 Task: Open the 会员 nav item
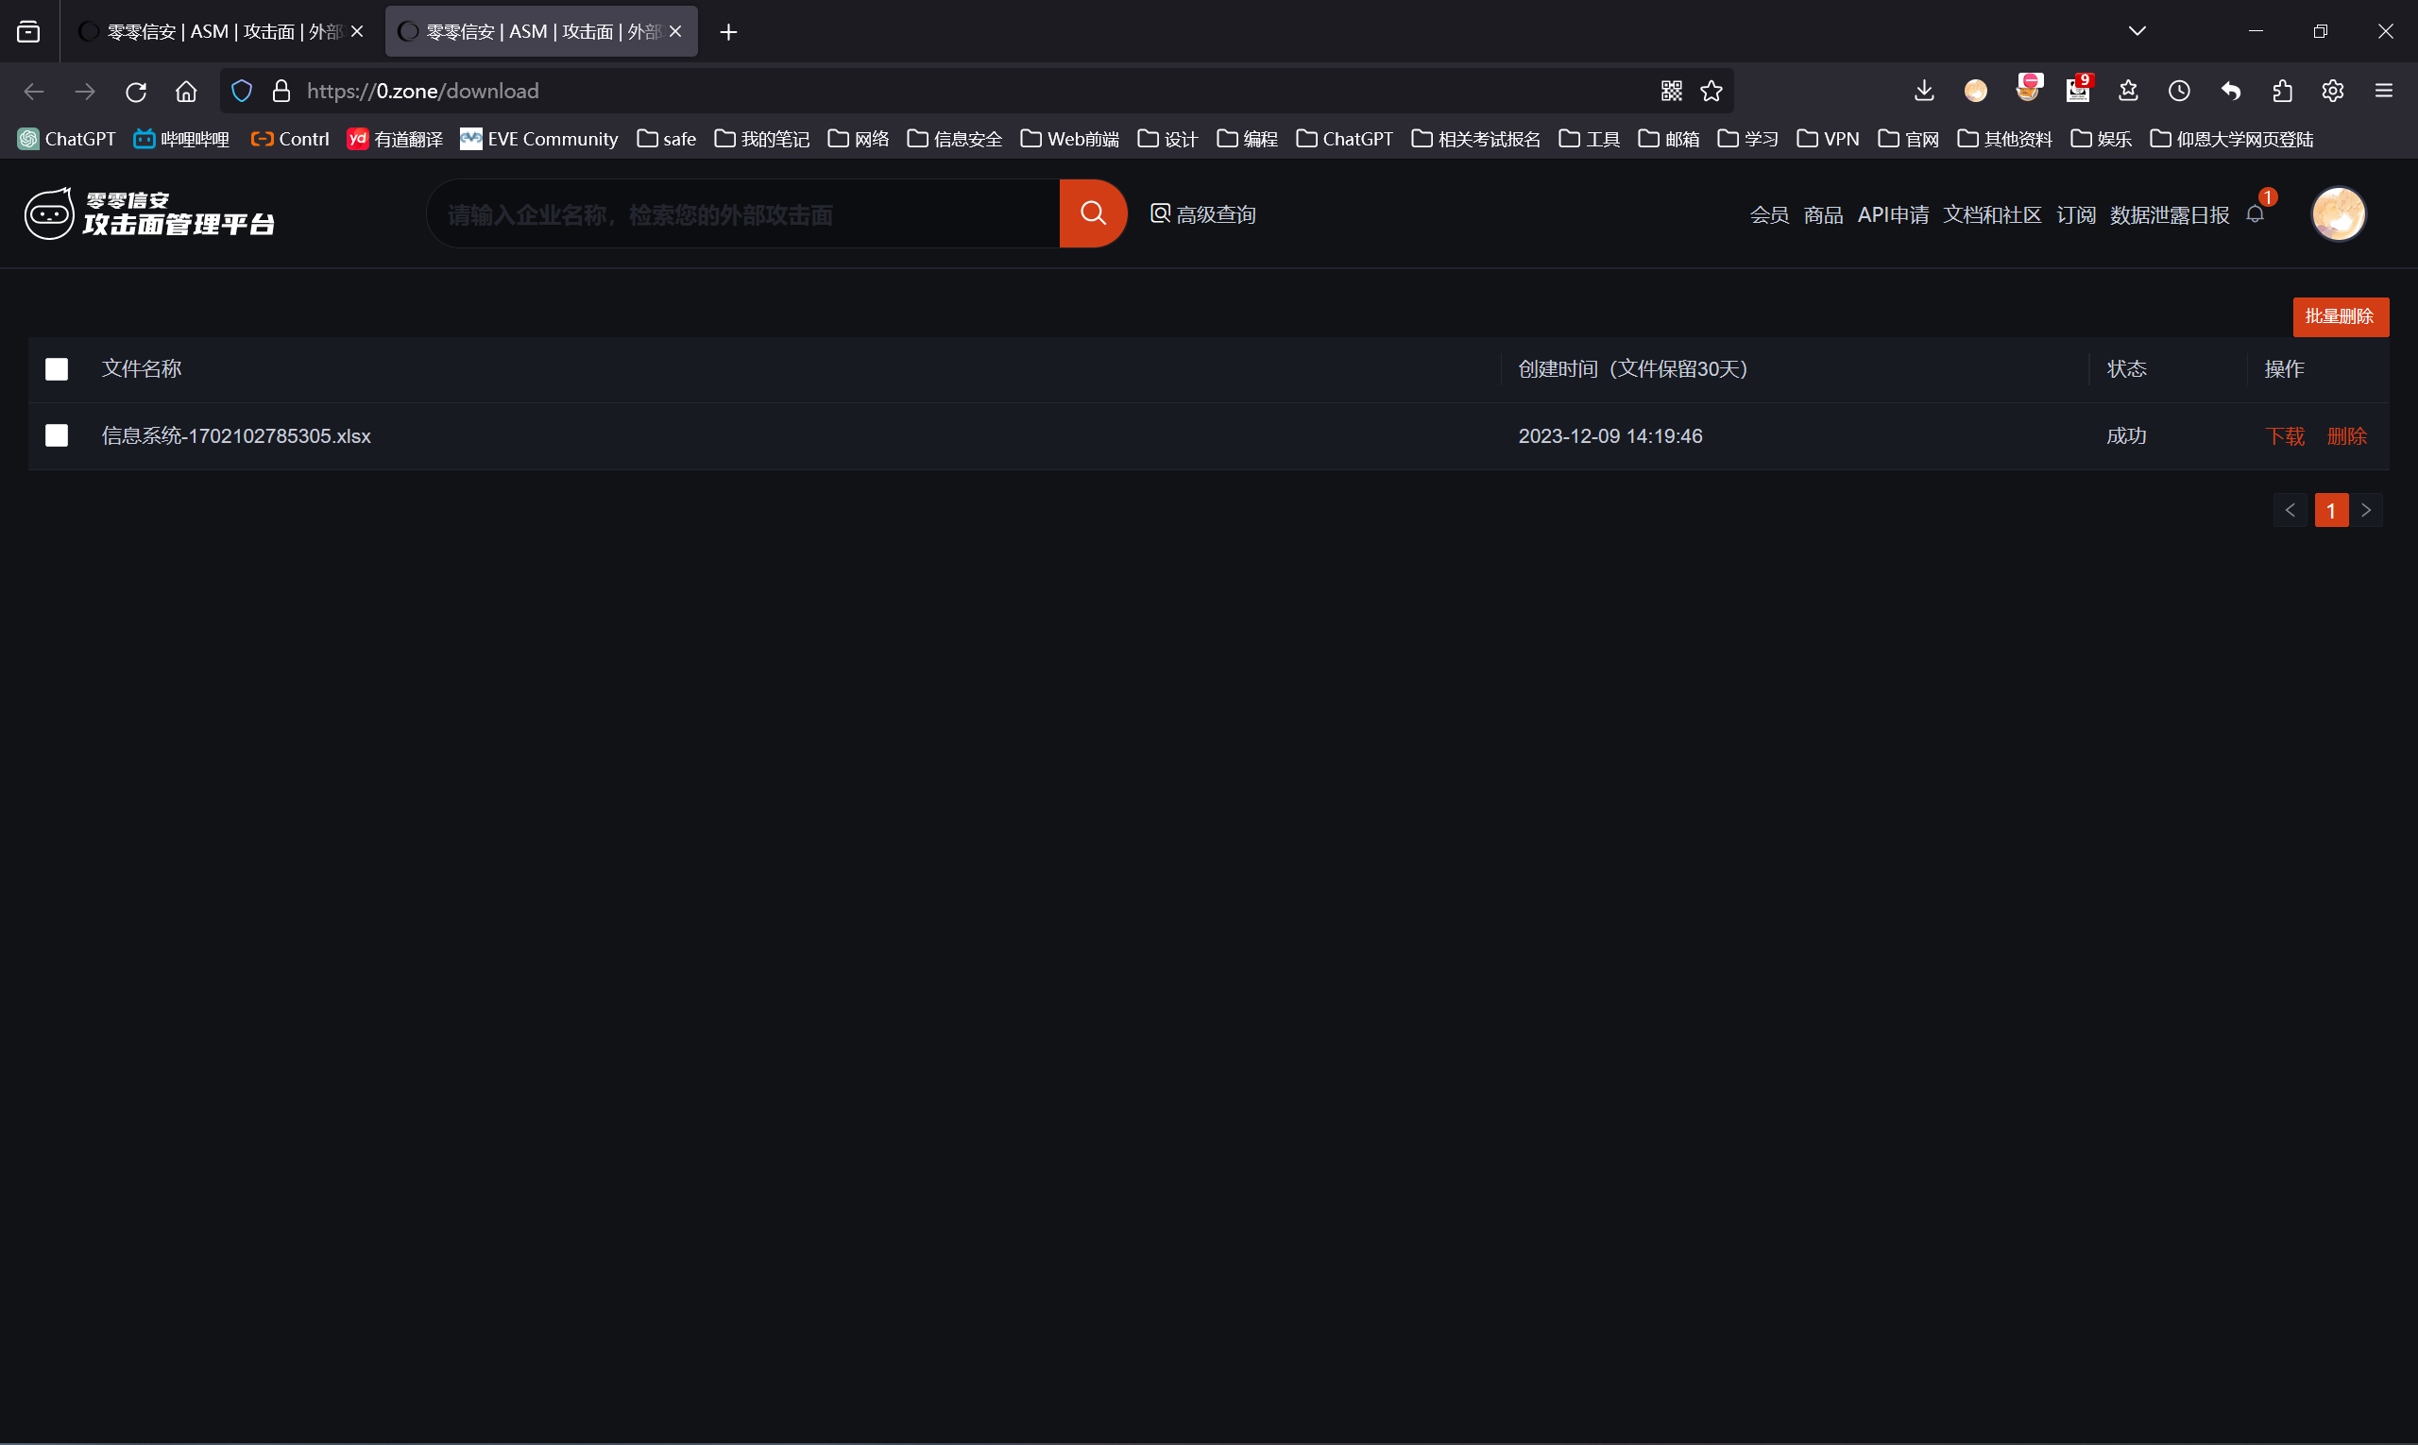tap(1768, 214)
